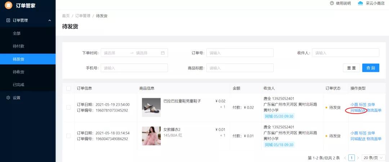Click the 查询 button
The width and height of the screenshot is (389, 162).
(371, 68)
